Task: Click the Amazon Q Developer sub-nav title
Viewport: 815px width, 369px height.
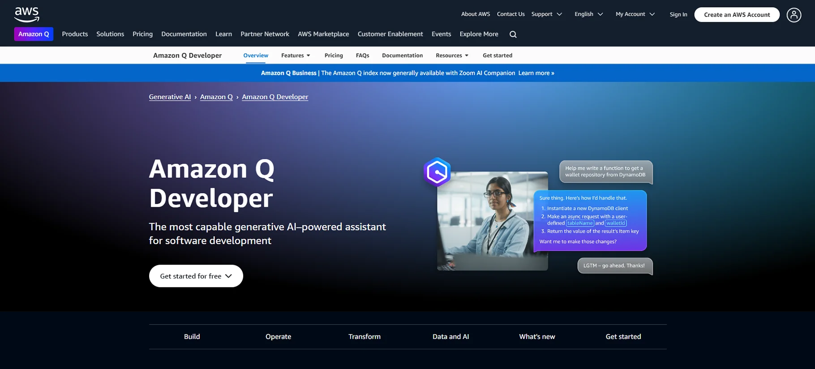Action: (187, 56)
